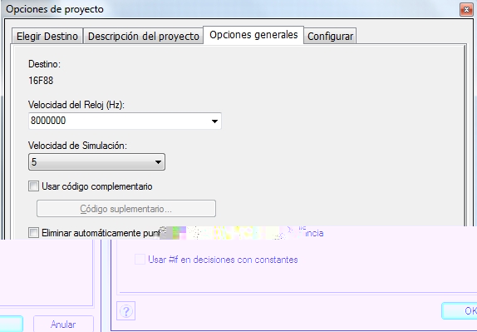477x332 pixels.
Task: Click the clock speed field showing 8000000
Action: (125, 121)
